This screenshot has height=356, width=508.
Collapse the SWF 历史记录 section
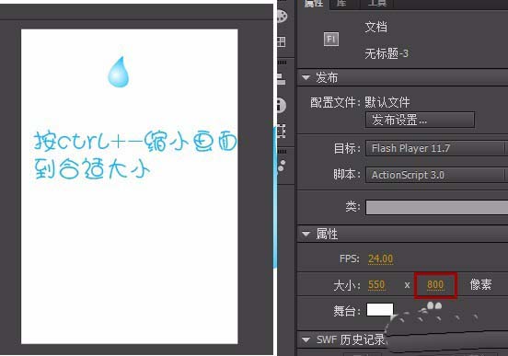[306, 339]
